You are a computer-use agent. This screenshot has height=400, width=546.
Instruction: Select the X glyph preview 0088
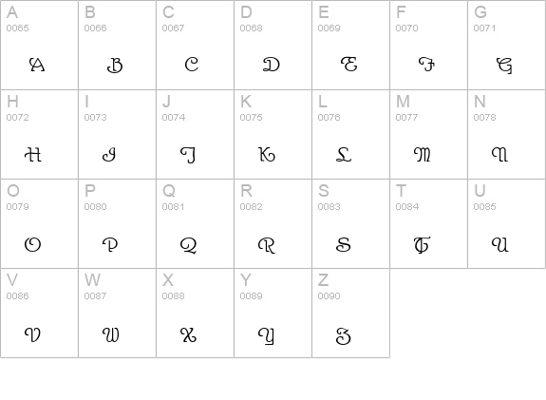point(188,334)
